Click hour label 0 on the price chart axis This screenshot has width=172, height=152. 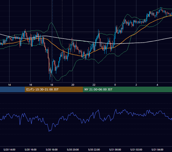click(x=115, y=85)
